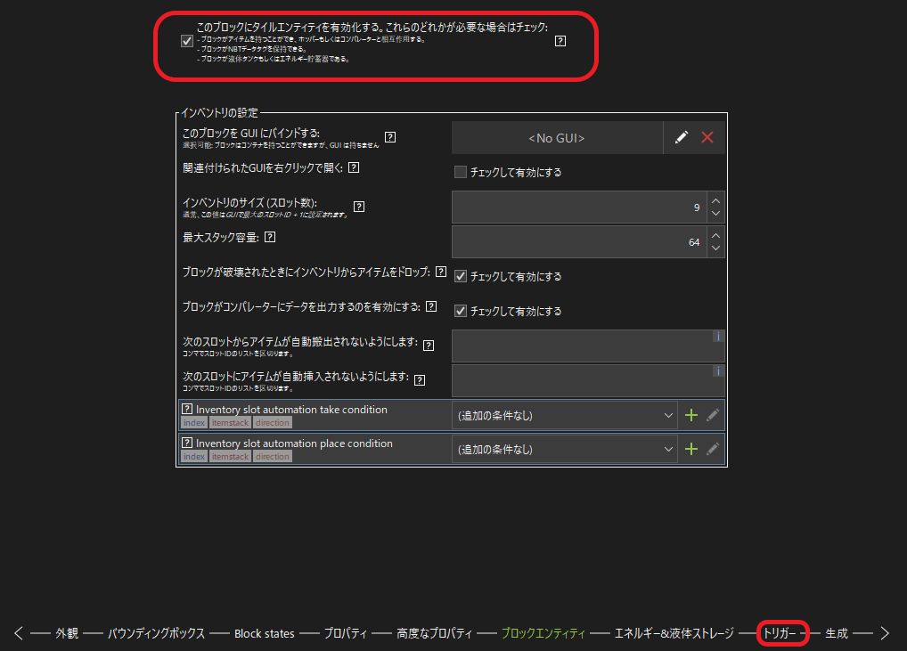Switch to ブロックエンティティ tab
This screenshot has width=907, height=651.
[543, 634]
